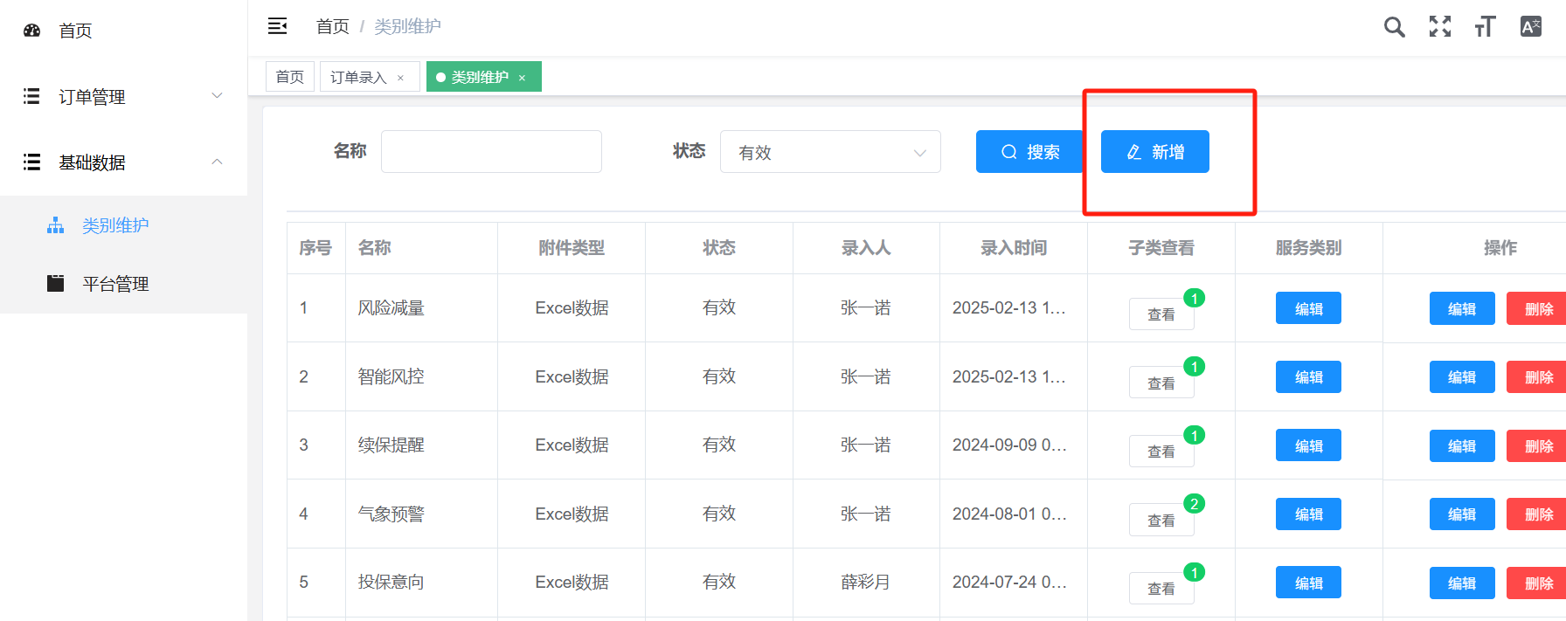Click the 薛彩月 cell in row 5
Viewport: 1566px width, 621px height.
(x=866, y=582)
